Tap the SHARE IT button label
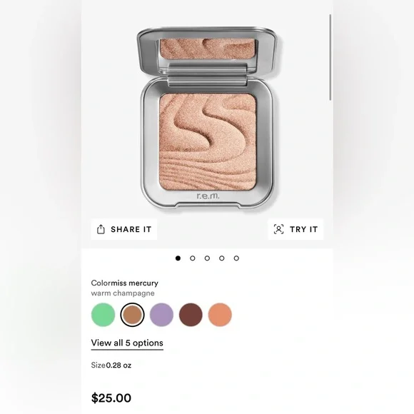Viewport: 414px width, 414px height. (x=131, y=229)
